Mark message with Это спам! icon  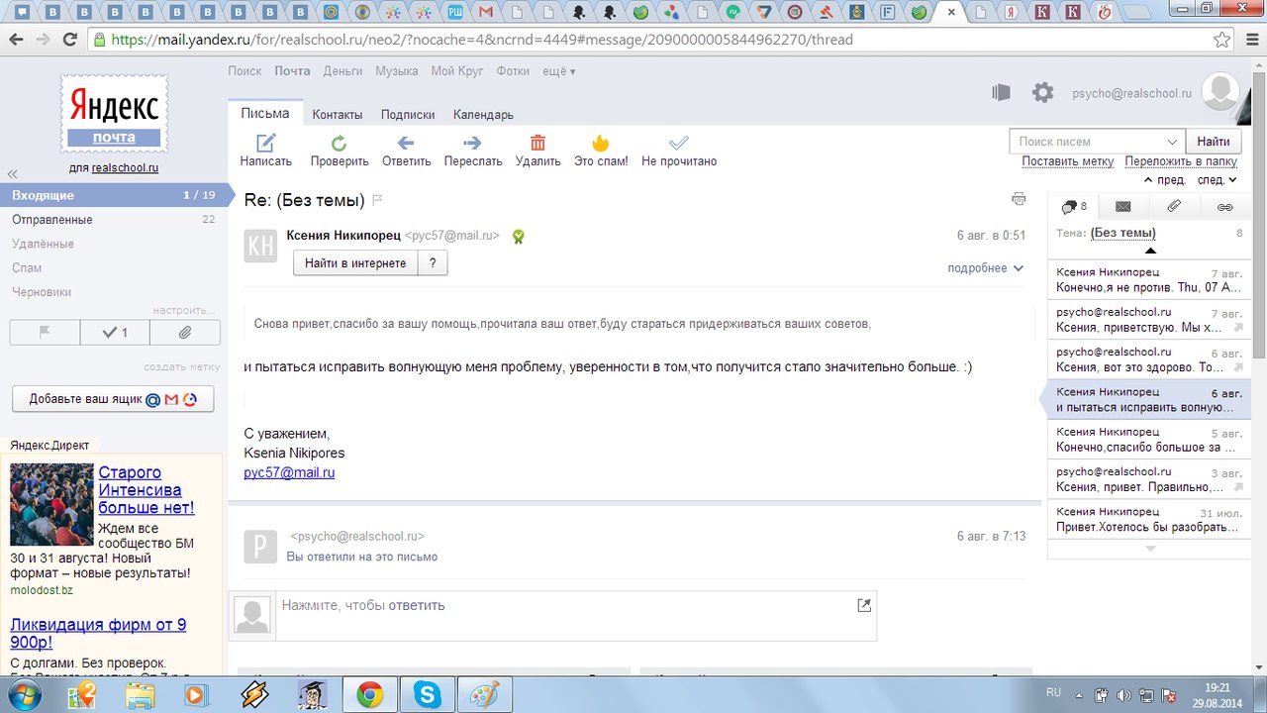pos(600,143)
